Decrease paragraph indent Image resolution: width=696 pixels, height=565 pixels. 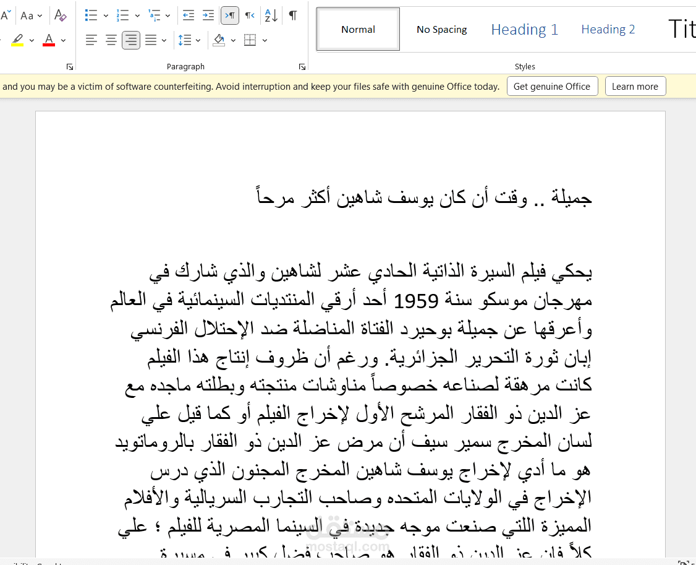pyautogui.click(x=189, y=15)
